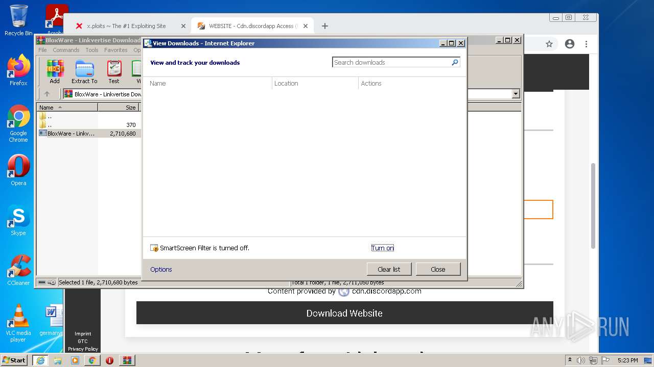Open the Chrome profile avatar icon
Image resolution: width=654 pixels, height=367 pixels.
[570, 44]
